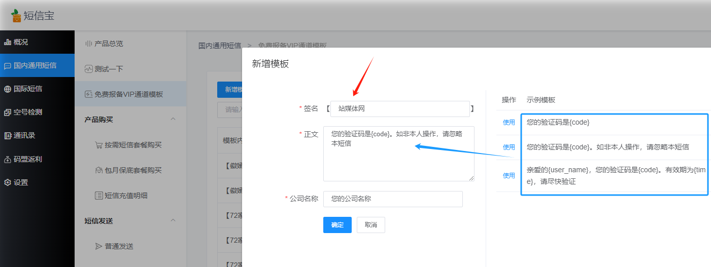Viewport: 711px width, 267px height.
Task: Click the globe icon beside 国际短信
Action: pos(8,89)
